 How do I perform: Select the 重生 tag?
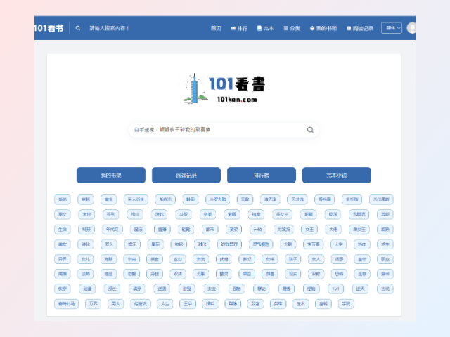click(x=109, y=199)
